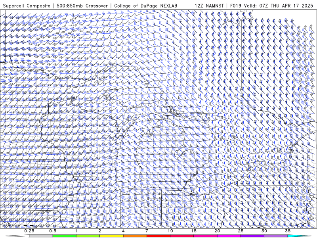Click the legend value 15
Viewport: 317px width, 238px height.
click(x=194, y=231)
